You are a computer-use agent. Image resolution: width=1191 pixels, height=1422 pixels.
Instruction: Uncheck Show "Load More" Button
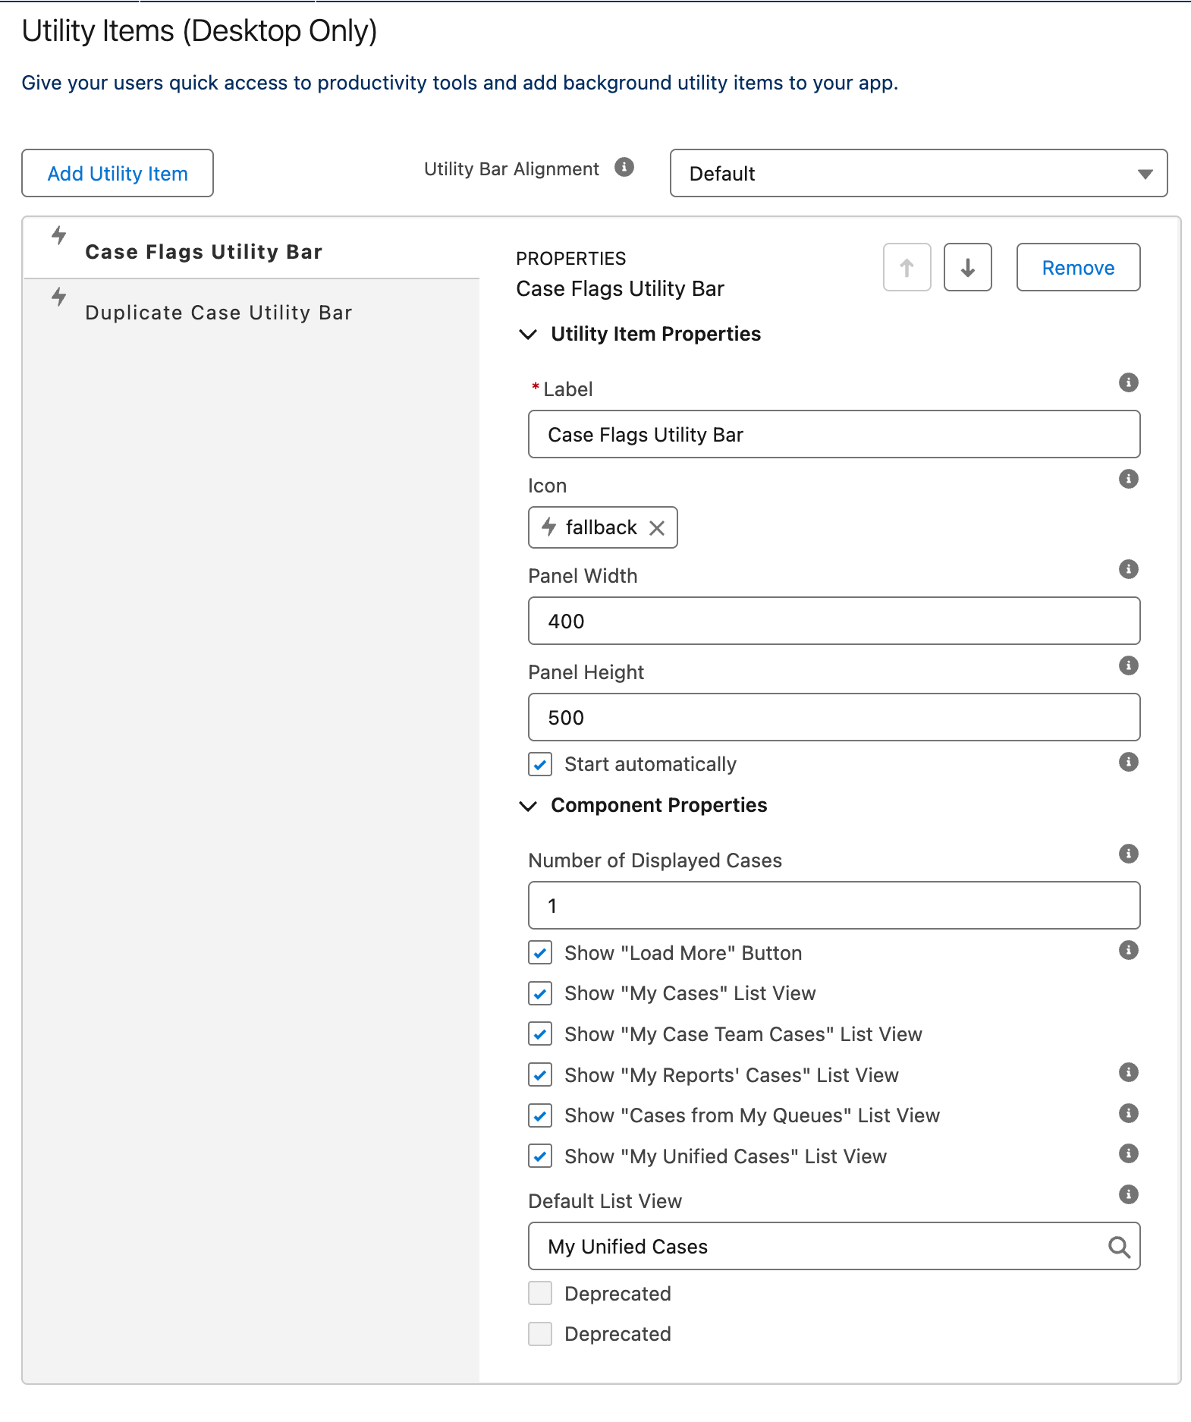coord(540,953)
